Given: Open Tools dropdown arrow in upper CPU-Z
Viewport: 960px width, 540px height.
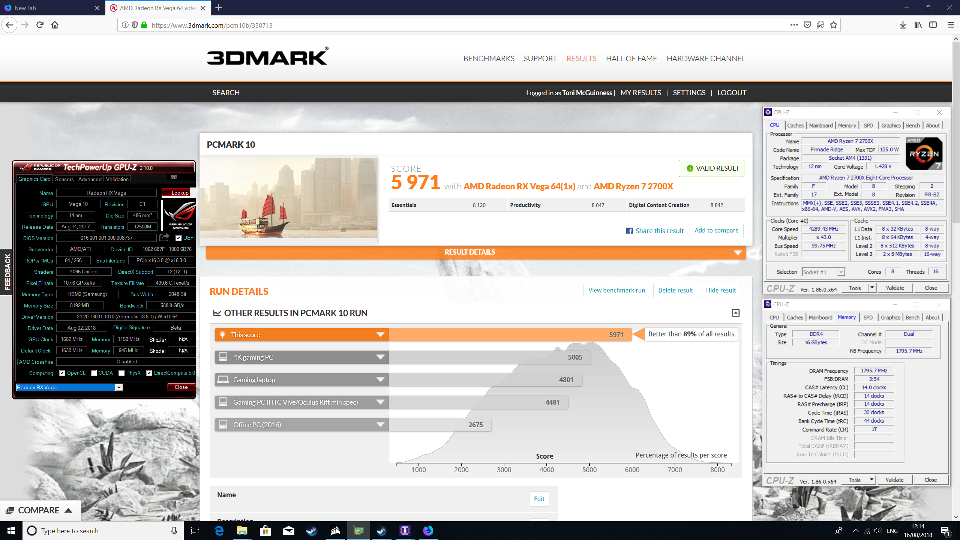Looking at the screenshot, I should coord(872,288).
